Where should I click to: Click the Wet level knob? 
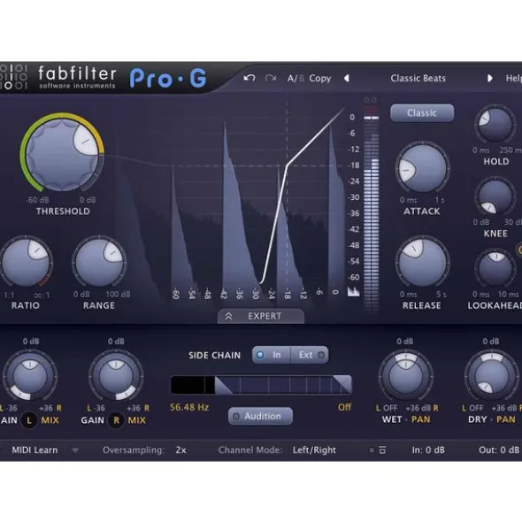pyautogui.click(x=406, y=376)
